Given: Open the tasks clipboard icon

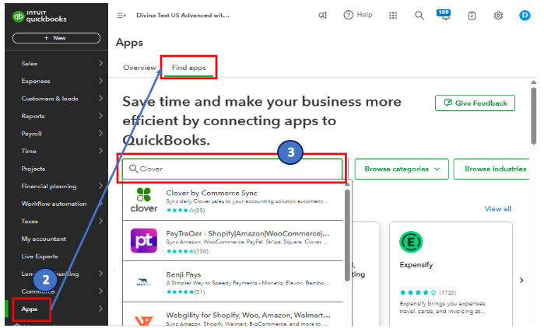Looking at the screenshot, I should [x=472, y=16].
